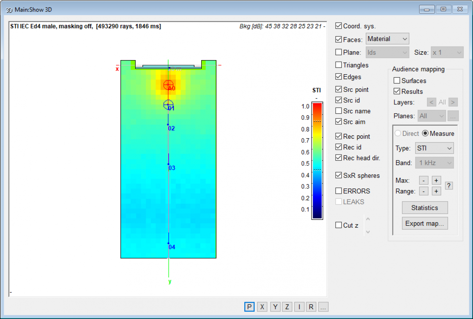Open the ... extra view options icon
The image size is (473, 319).
tap(323, 307)
